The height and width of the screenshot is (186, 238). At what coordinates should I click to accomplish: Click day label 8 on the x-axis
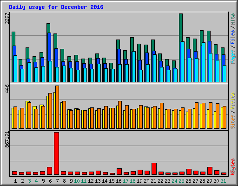click(x=64, y=181)
